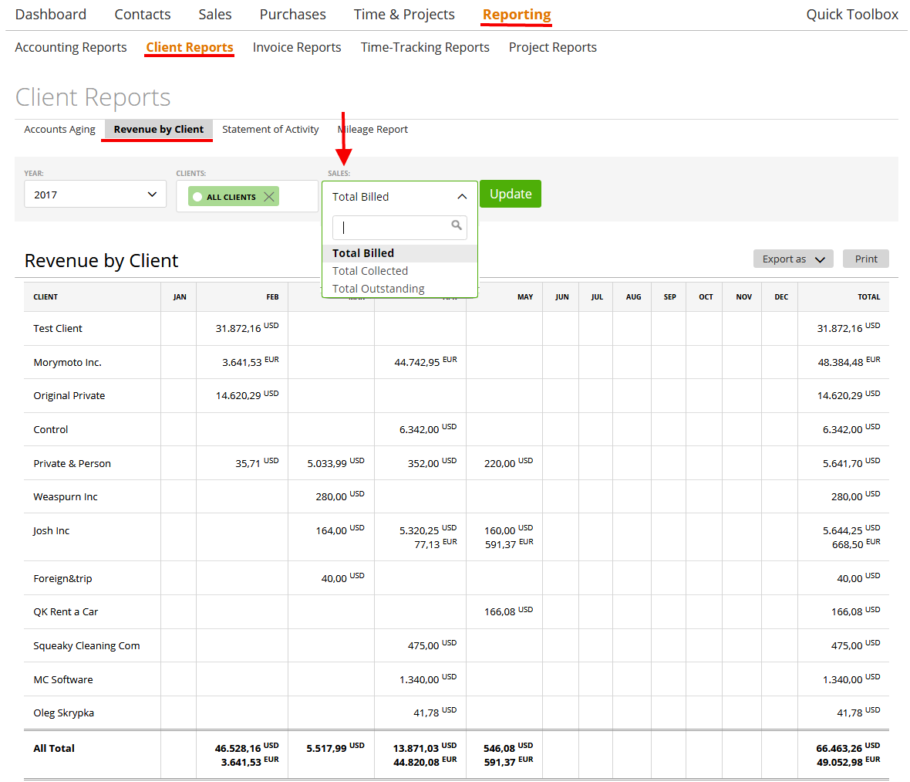Viewport: 910px width, 782px height.
Task: Open the Statement of Activity tab
Action: [271, 129]
